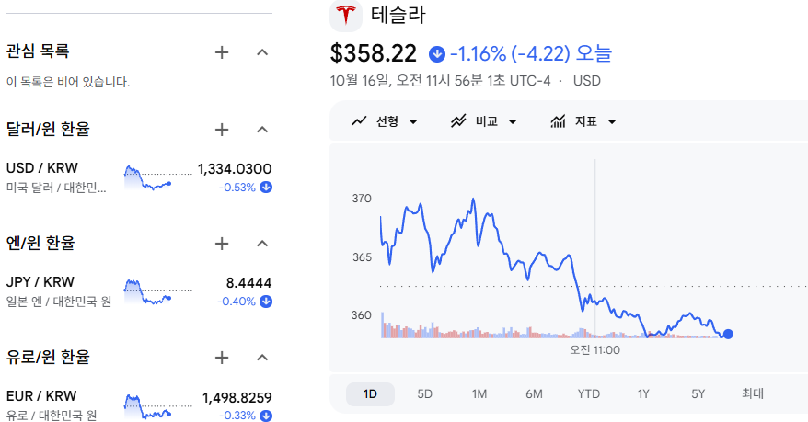The image size is (808, 422).
Task: Select the 1Y time range tab
Action: [643, 394]
